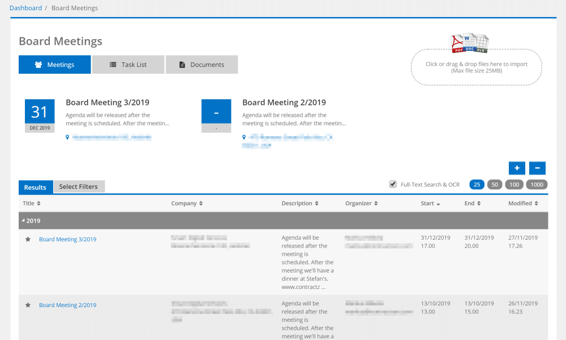Click location pin of Board Meeting 2/2019 card

[244, 137]
